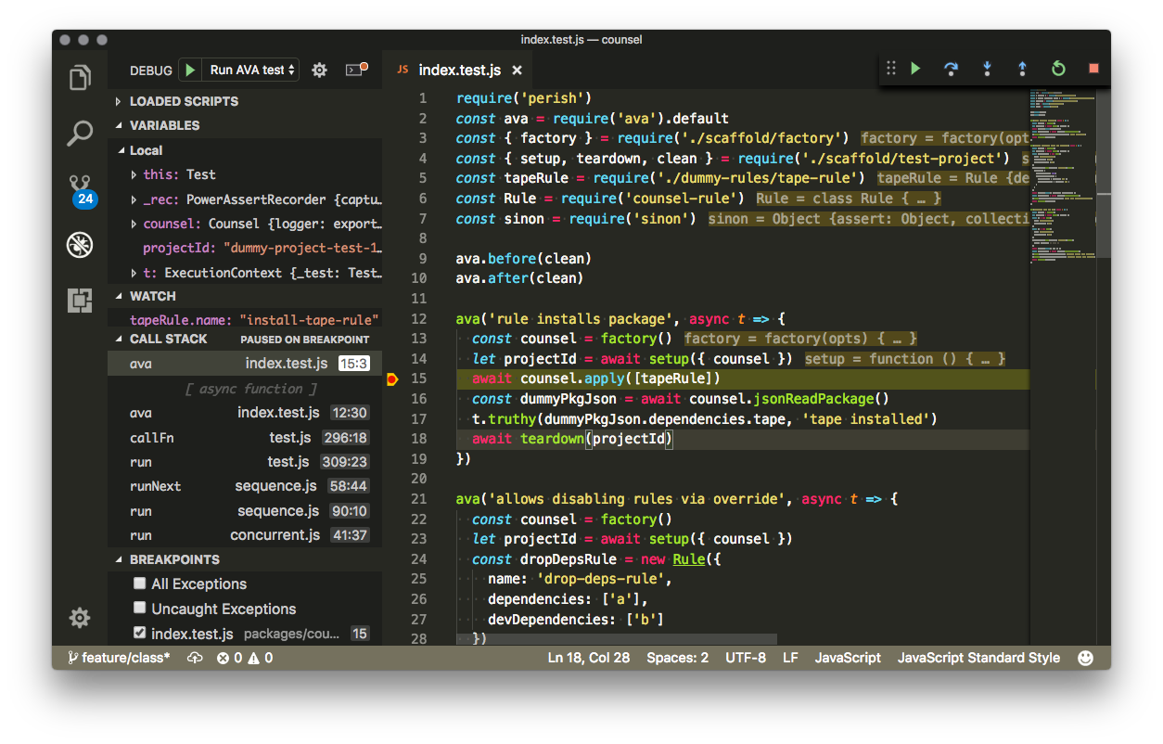Open Problems via errors and warnings count
The height and width of the screenshot is (744, 1163).
(x=245, y=658)
